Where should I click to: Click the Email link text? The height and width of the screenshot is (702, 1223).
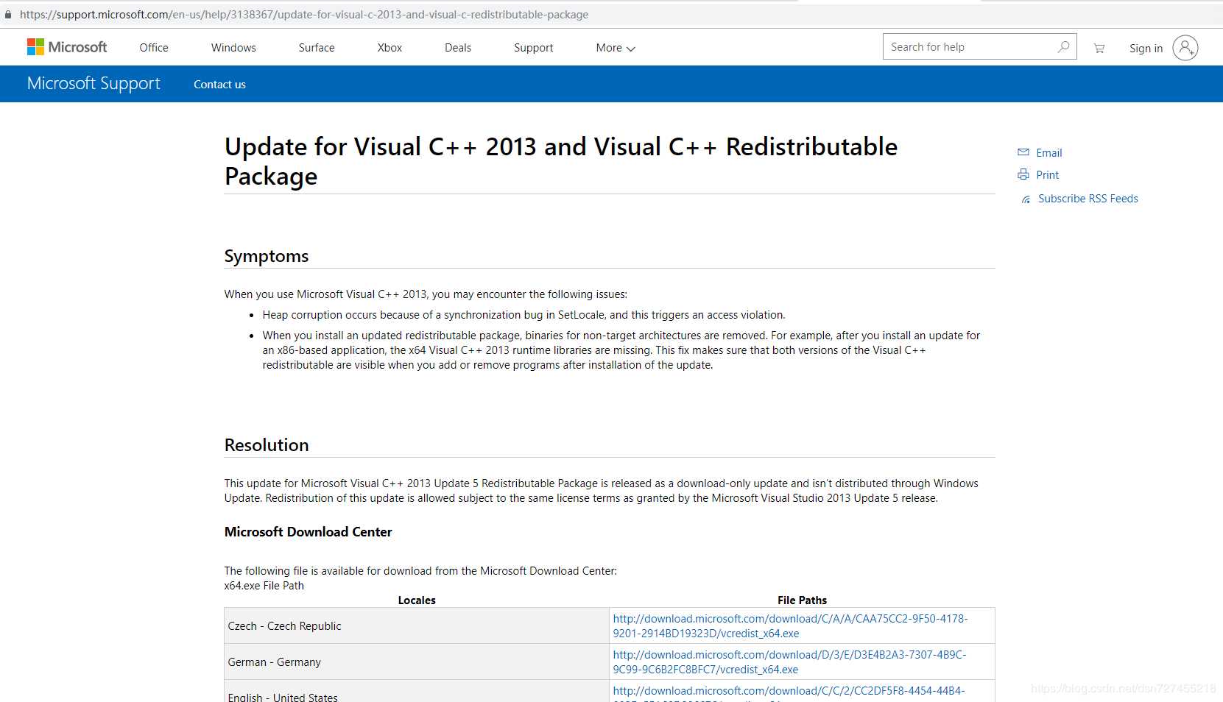[x=1049, y=153]
